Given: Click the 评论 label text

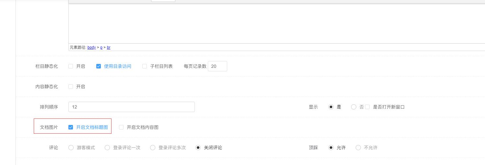Looking at the screenshot, I should [x=53, y=148].
